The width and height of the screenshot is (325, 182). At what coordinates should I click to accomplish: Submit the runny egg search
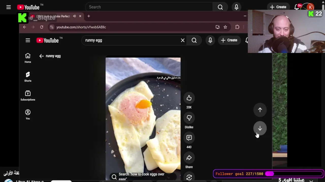[x=194, y=40]
